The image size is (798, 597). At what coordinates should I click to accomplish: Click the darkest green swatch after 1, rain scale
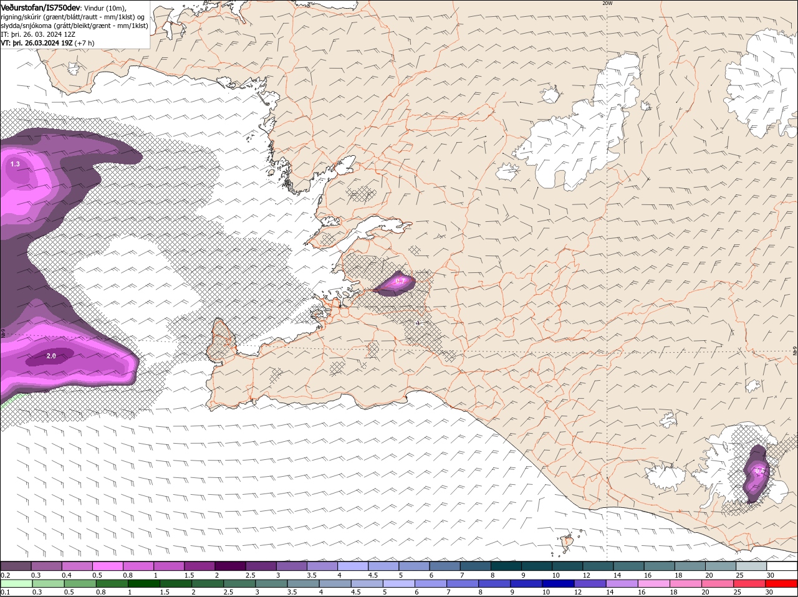tap(144, 583)
